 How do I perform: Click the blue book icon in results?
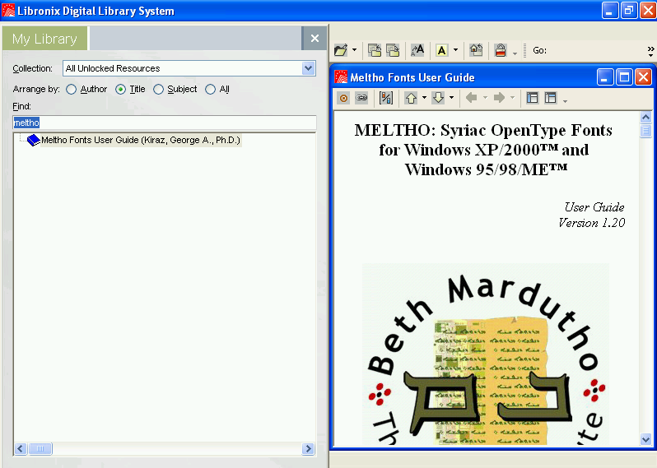(x=33, y=140)
